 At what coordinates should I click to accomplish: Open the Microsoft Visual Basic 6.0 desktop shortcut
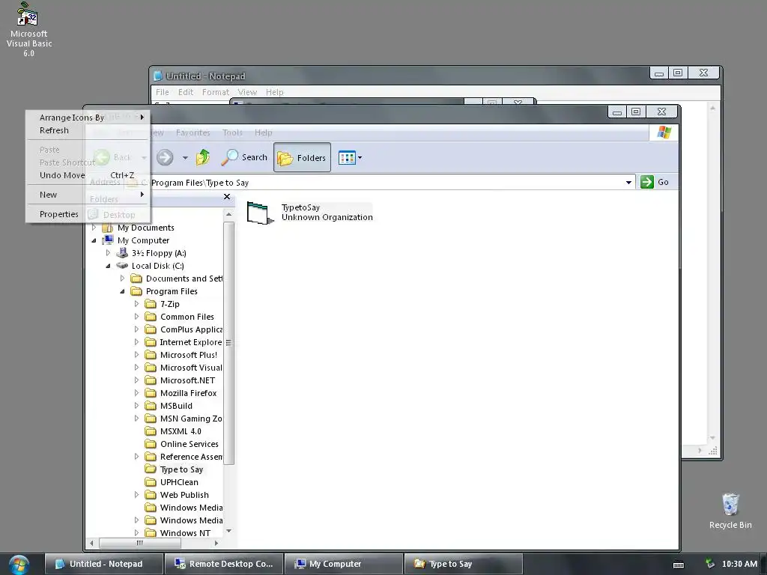pos(28,29)
